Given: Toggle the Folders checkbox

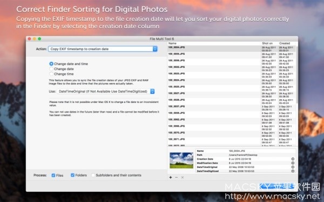Looking at the screenshot, I should click(72, 175).
